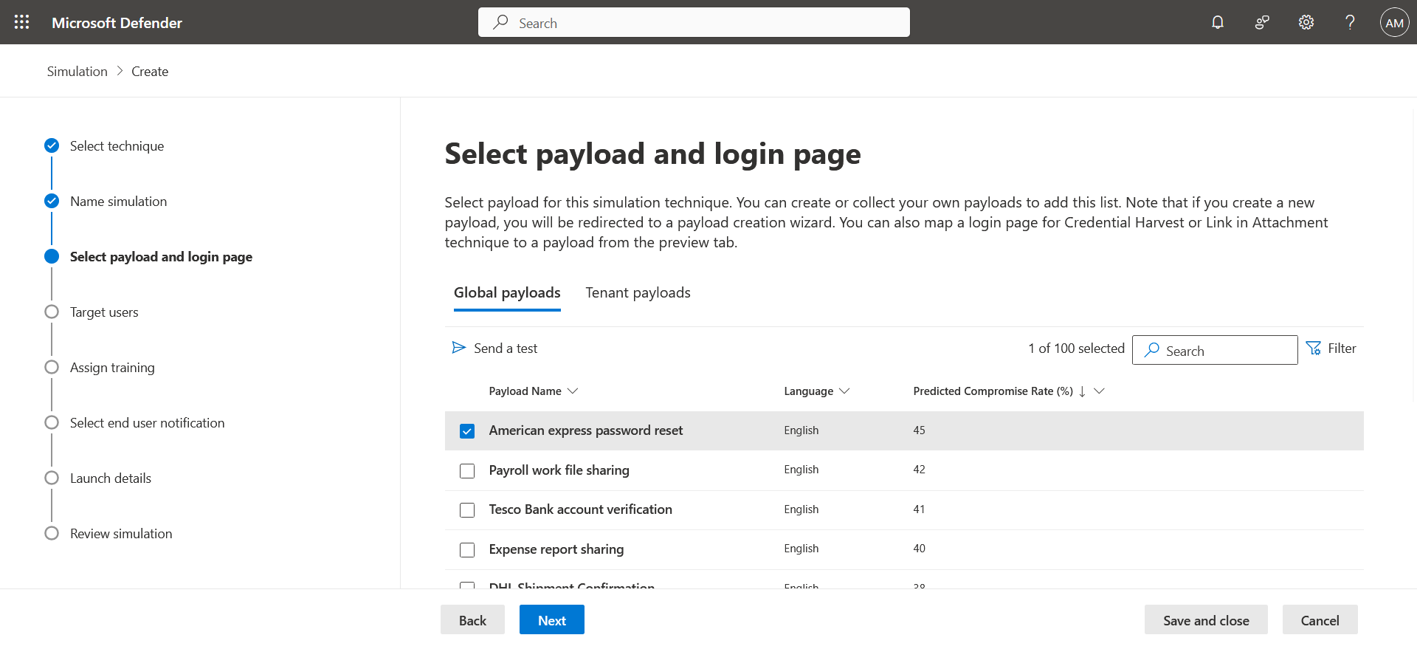This screenshot has width=1417, height=649.
Task: Click the Language column header
Action: click(809, 391)
